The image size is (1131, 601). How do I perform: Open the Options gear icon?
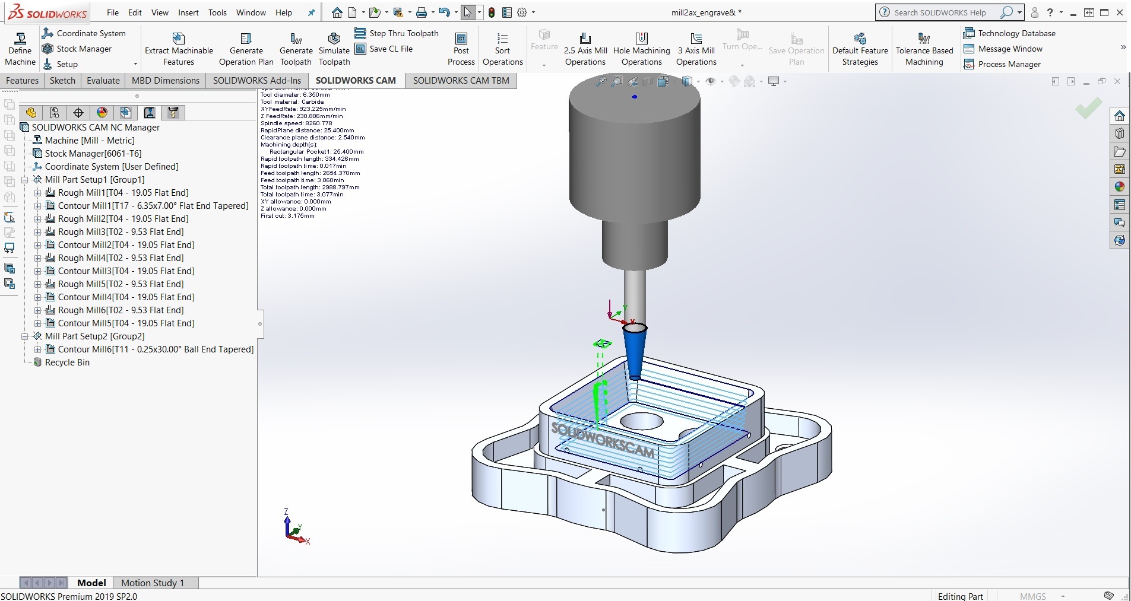pyautogui.click(x=522, y=12)
